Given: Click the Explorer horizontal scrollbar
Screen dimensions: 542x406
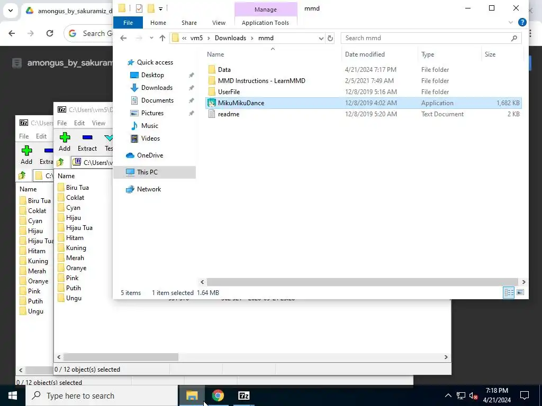Looking at the screenshot, I should [x=362, y=282].
